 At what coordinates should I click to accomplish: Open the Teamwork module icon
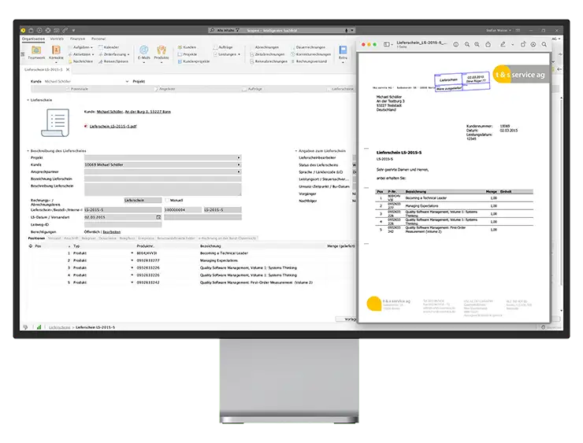click(36, 50)
